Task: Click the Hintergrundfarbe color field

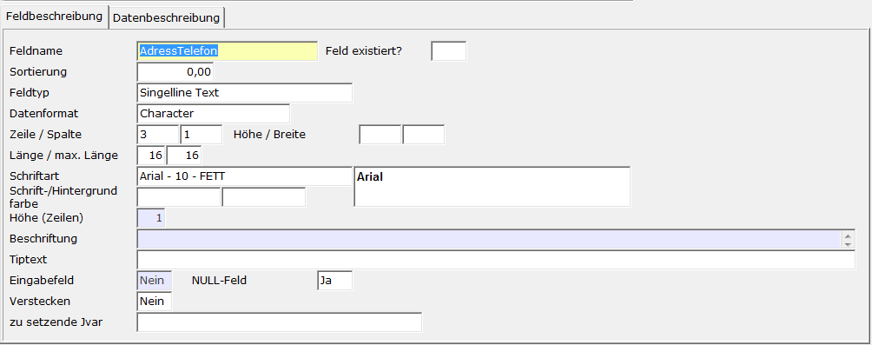Action: 264,197
